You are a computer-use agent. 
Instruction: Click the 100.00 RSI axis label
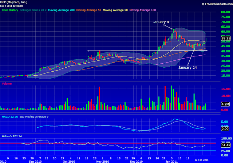(x=226, y=139)
